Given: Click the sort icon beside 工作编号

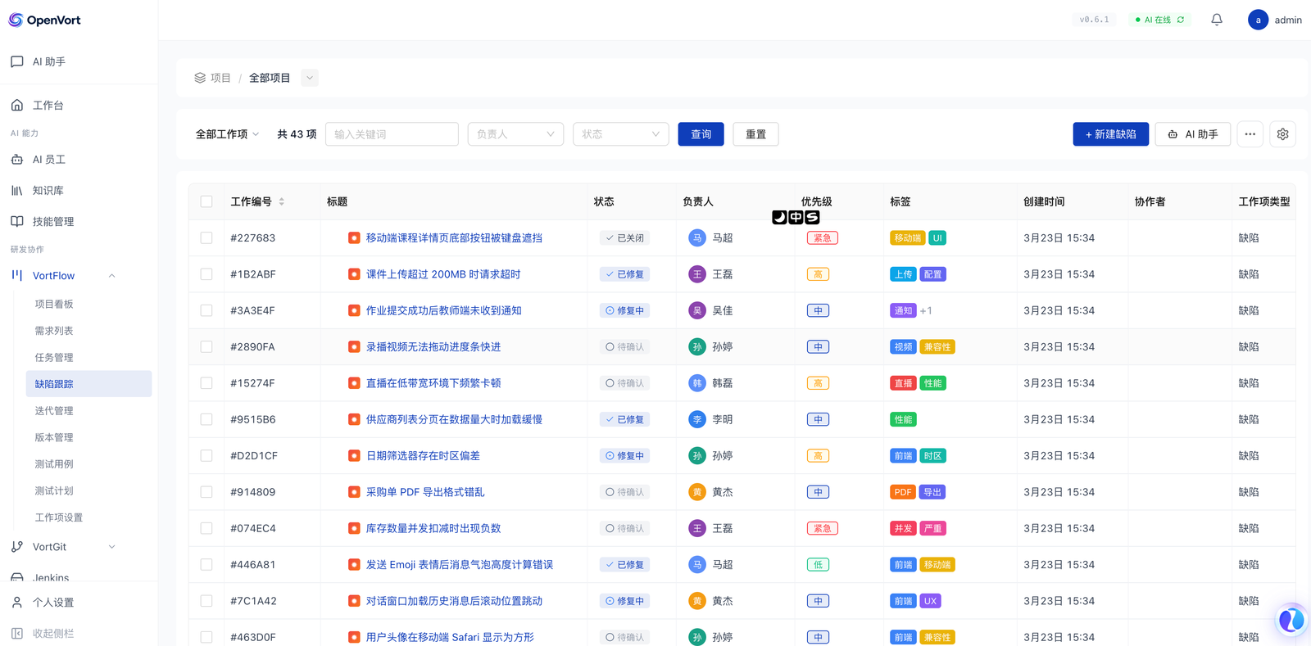Looking at the screenshot, I should click(x=282, y=201).
